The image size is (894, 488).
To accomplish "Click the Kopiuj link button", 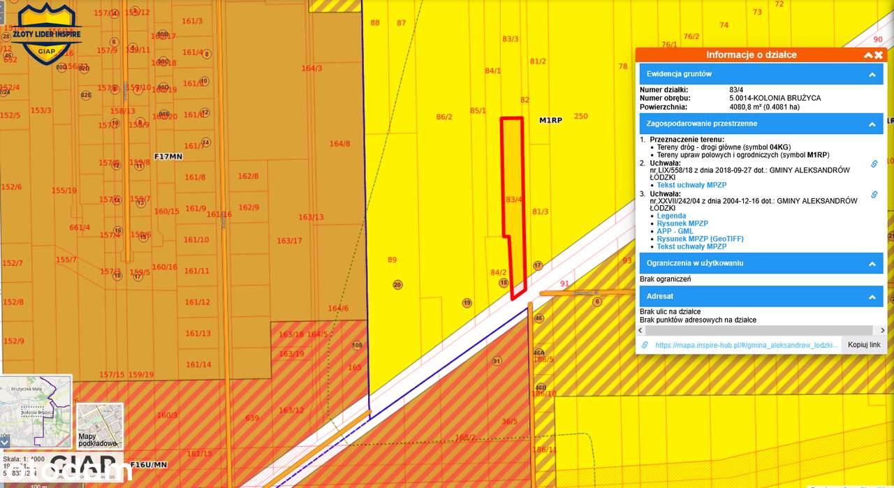I will pyautogui.click(x=864, y=345).
